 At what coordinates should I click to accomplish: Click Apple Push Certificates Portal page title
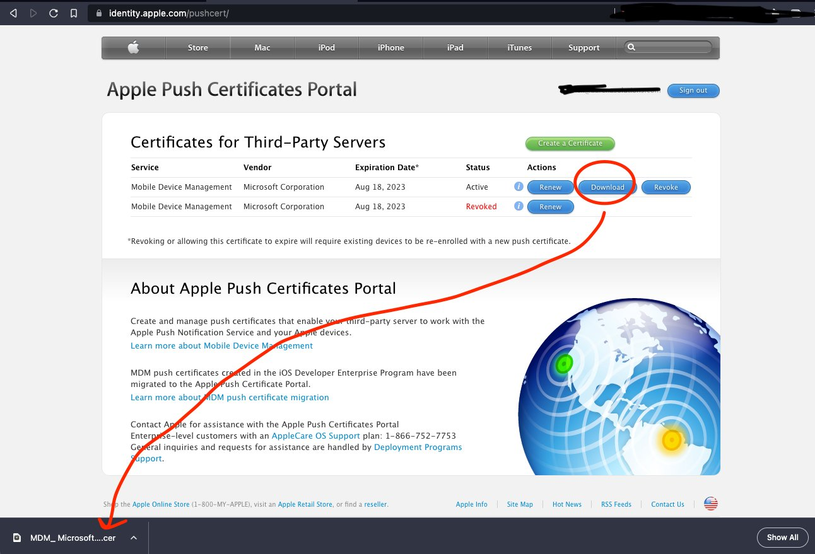coord(232,89)
